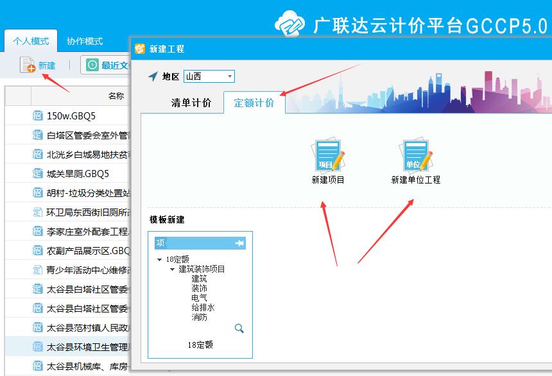Click the 新建工程 dialog title icon

pos(140,49)
